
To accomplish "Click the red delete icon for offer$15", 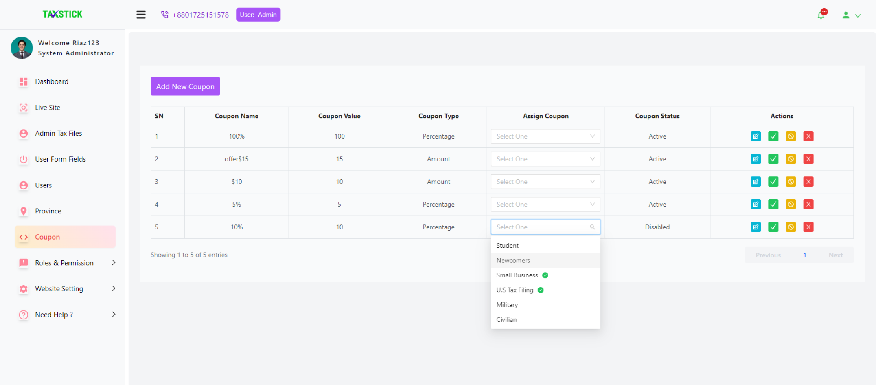I will [808, 159].
